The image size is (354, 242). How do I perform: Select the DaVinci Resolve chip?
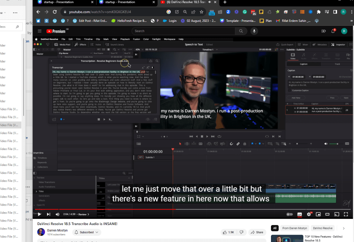click(323, 228)
